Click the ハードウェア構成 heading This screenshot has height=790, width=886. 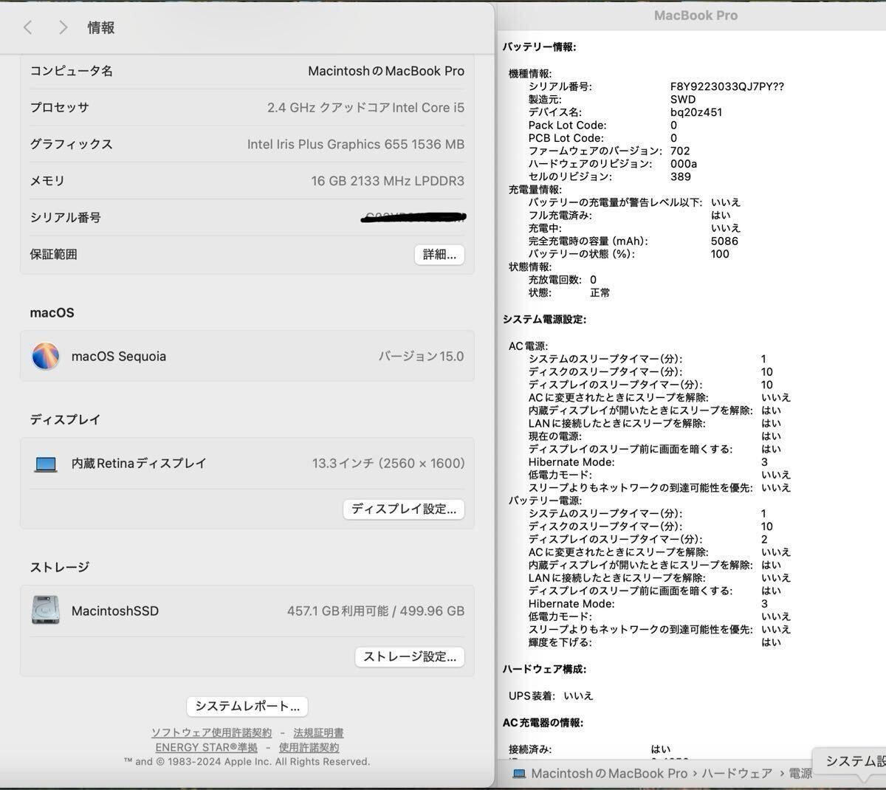tap(545, 669)
